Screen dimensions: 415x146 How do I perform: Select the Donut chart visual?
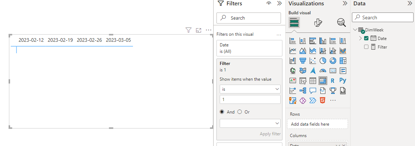333,61
